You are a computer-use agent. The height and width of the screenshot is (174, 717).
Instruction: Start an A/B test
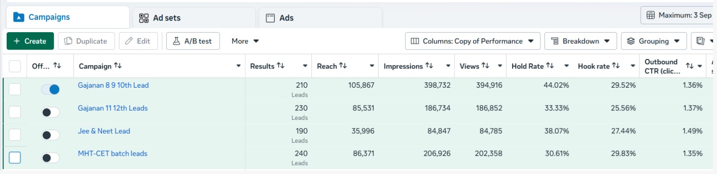tap(193, 41)
